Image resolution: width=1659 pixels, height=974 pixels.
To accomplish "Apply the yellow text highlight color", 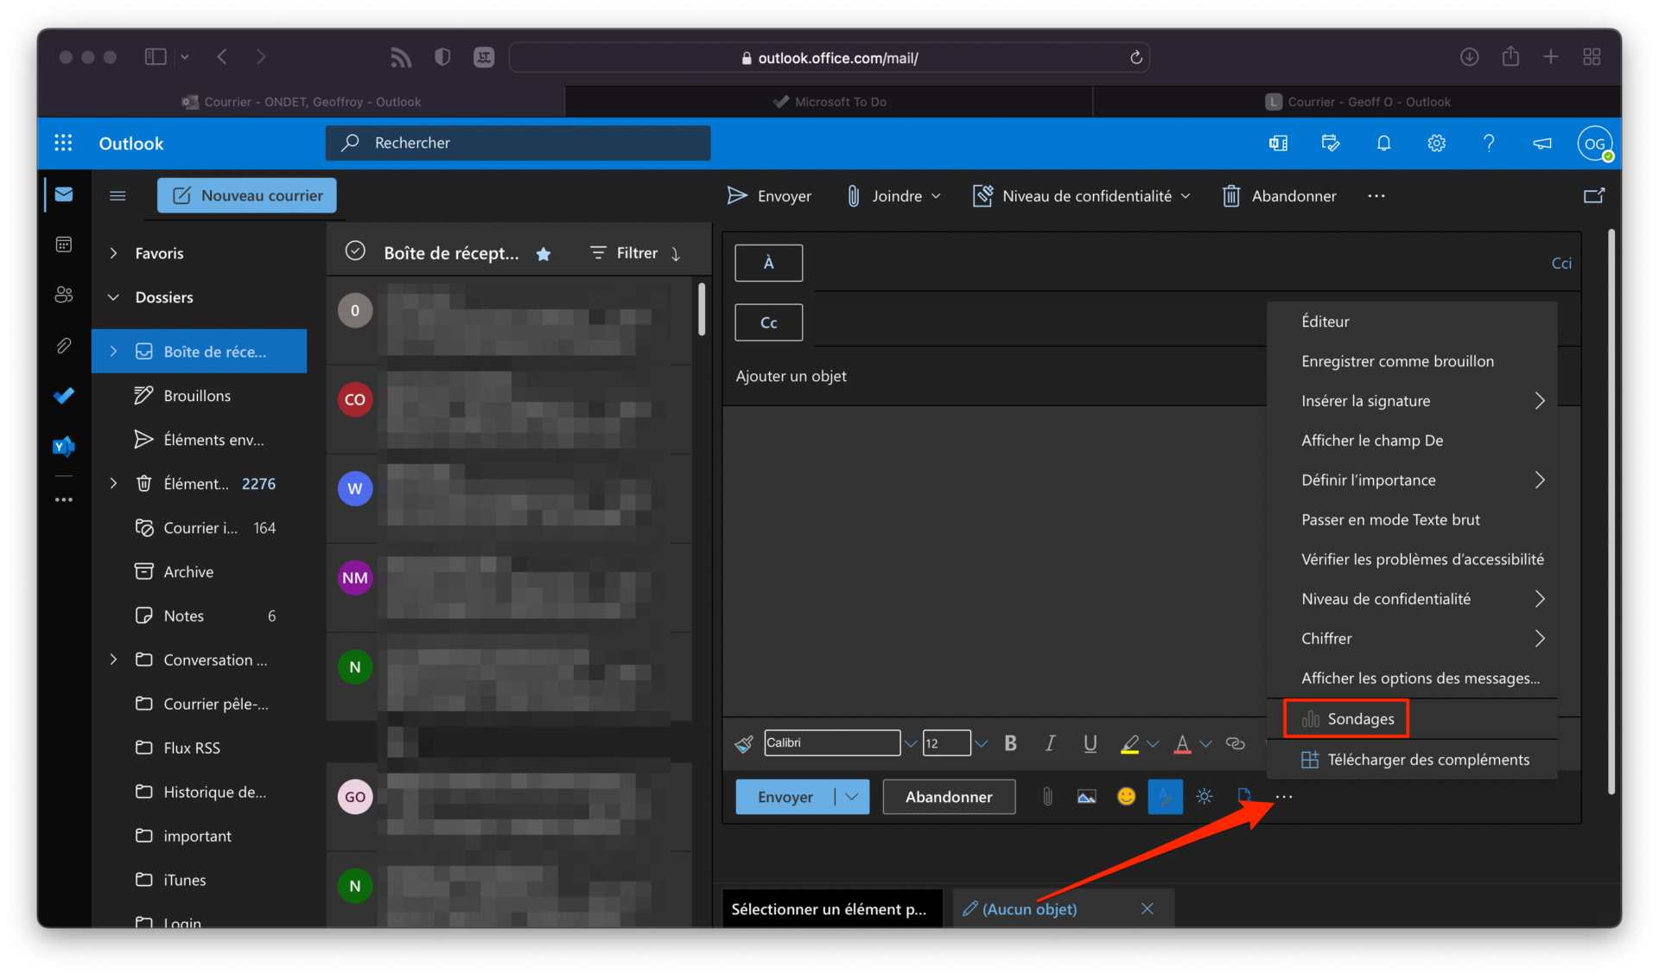I will (x=1129, y=744).
